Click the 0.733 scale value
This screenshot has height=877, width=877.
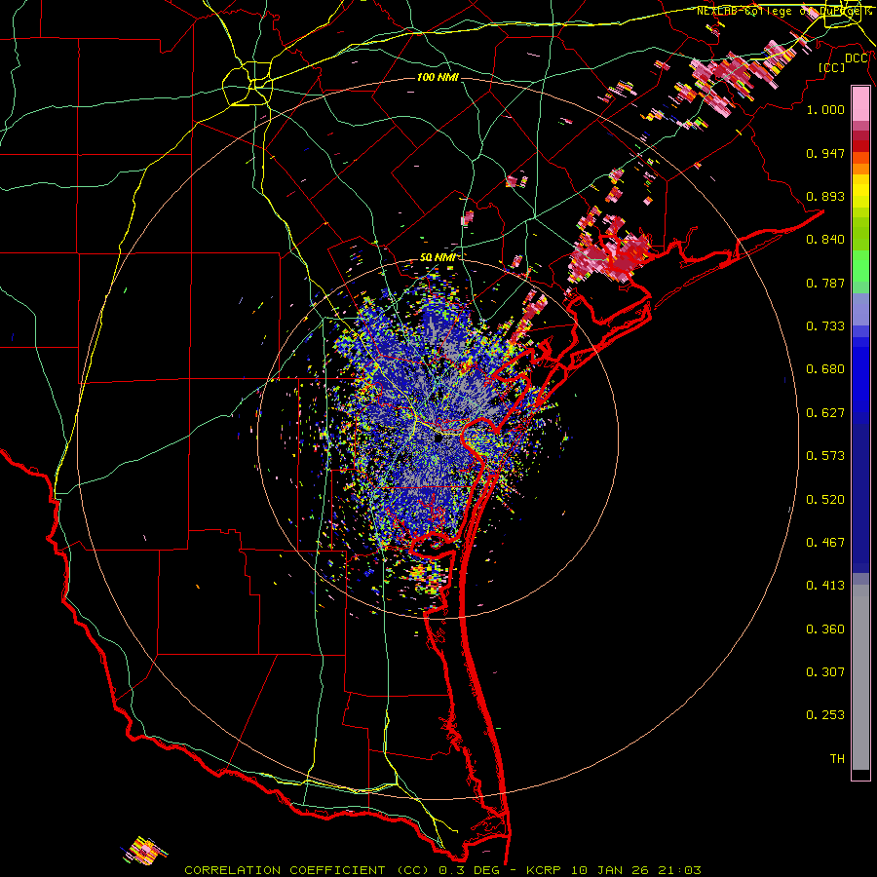(x=825, y=326)
